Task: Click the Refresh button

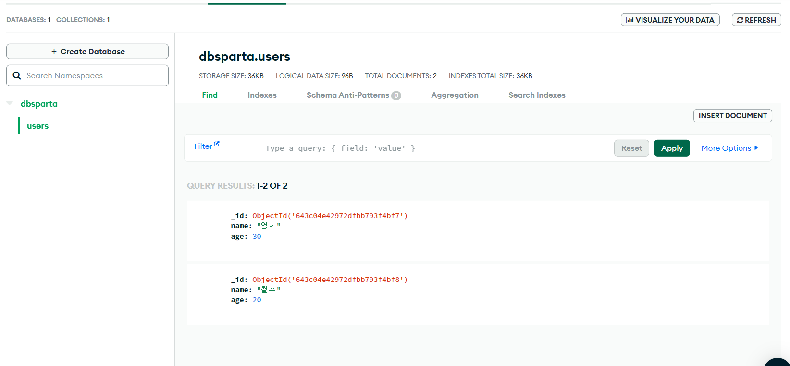Action: click(756, 20)
